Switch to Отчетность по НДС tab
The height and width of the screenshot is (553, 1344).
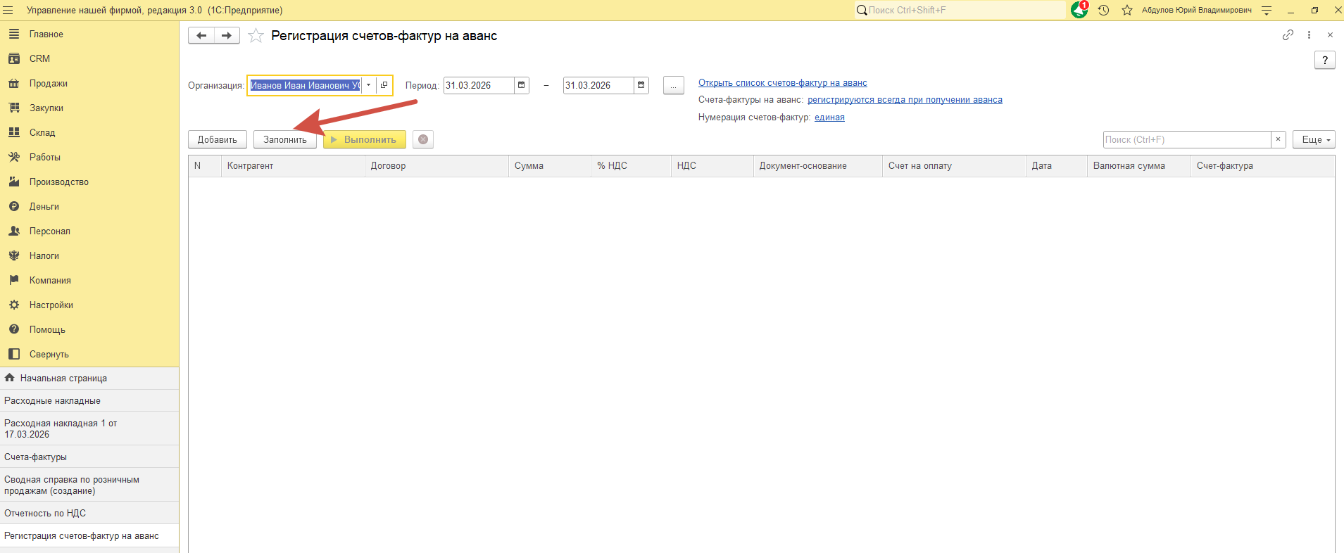pos(45,513)
